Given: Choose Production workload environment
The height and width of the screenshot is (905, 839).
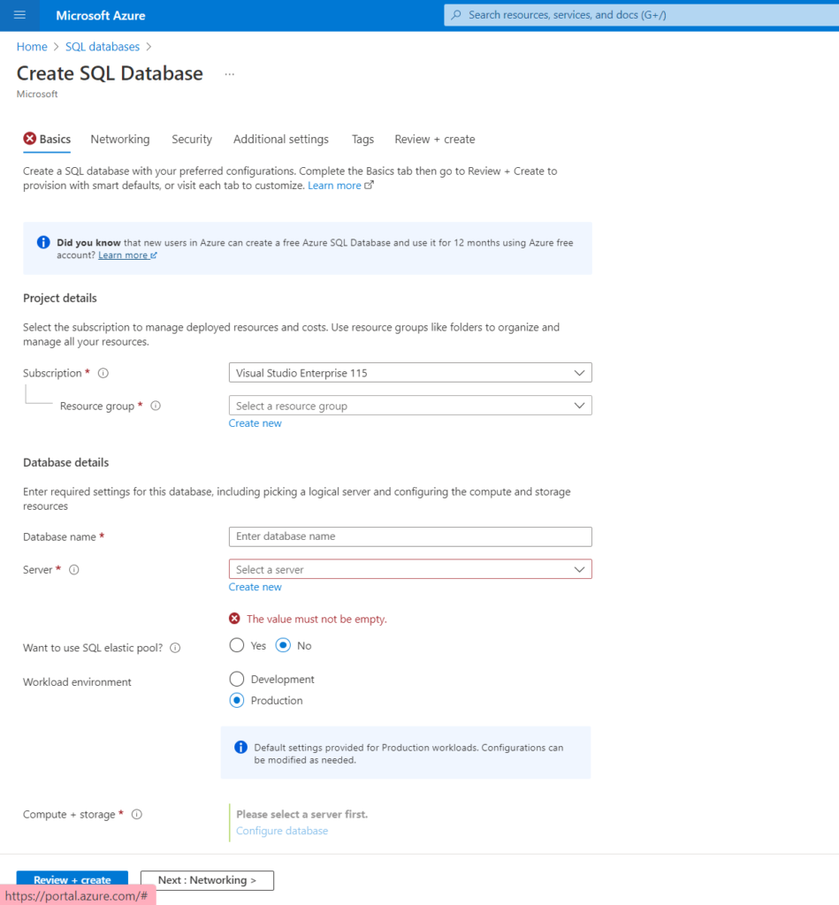Looking at the screenshot, I should coord(237,700).
